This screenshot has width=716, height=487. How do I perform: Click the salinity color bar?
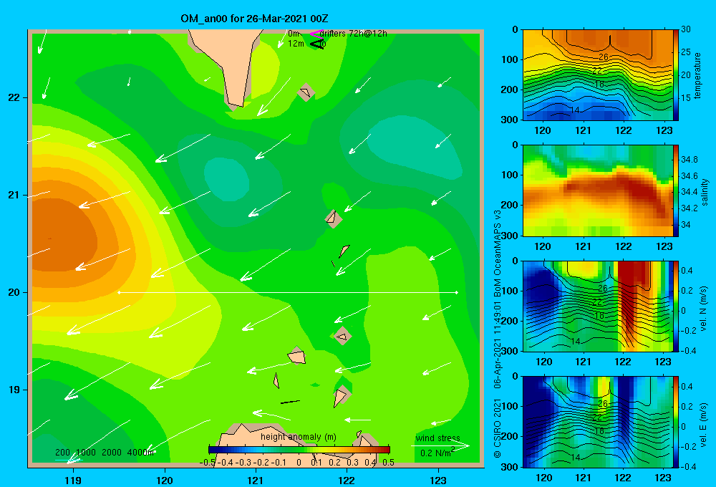(676, 191)
